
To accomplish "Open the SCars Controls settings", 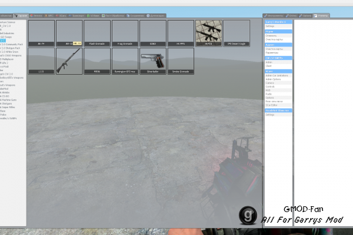I will (278, 86).
